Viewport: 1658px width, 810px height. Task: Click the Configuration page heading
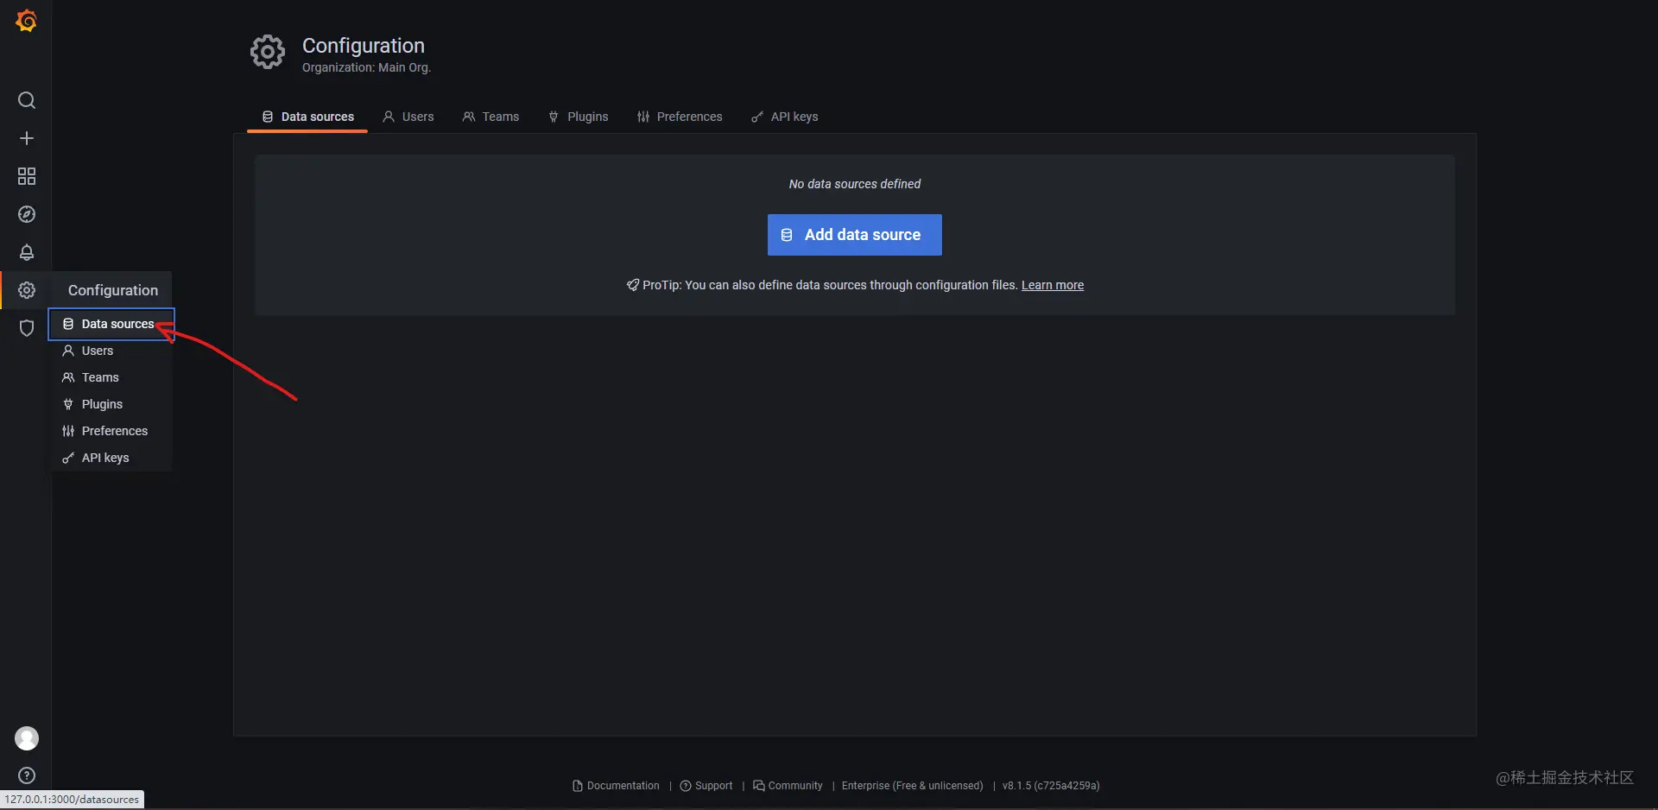point(364,46)
